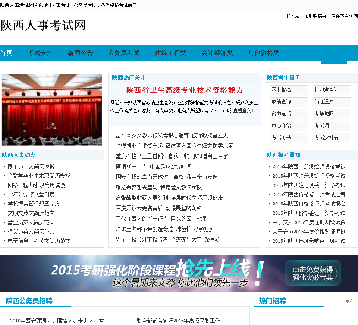
Task: Click 2015年陕西价格鉴证师考试报名 notice
Action: (x=309, y=204)
